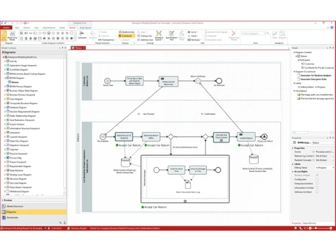The width and height of the screenshot is (336, 252).
Task: Click the zoom-in button on the status bar slider
Action: (331, 228)
